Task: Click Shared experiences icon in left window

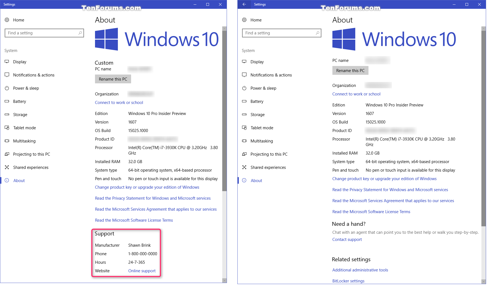Action: point(7,167)
